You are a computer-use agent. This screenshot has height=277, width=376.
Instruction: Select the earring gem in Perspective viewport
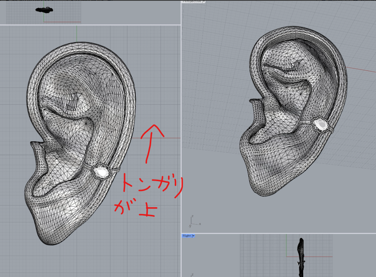point(320,125)
